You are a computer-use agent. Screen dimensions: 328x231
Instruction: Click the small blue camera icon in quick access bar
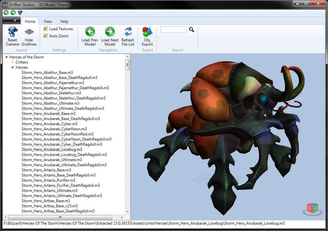pos(20,13)
